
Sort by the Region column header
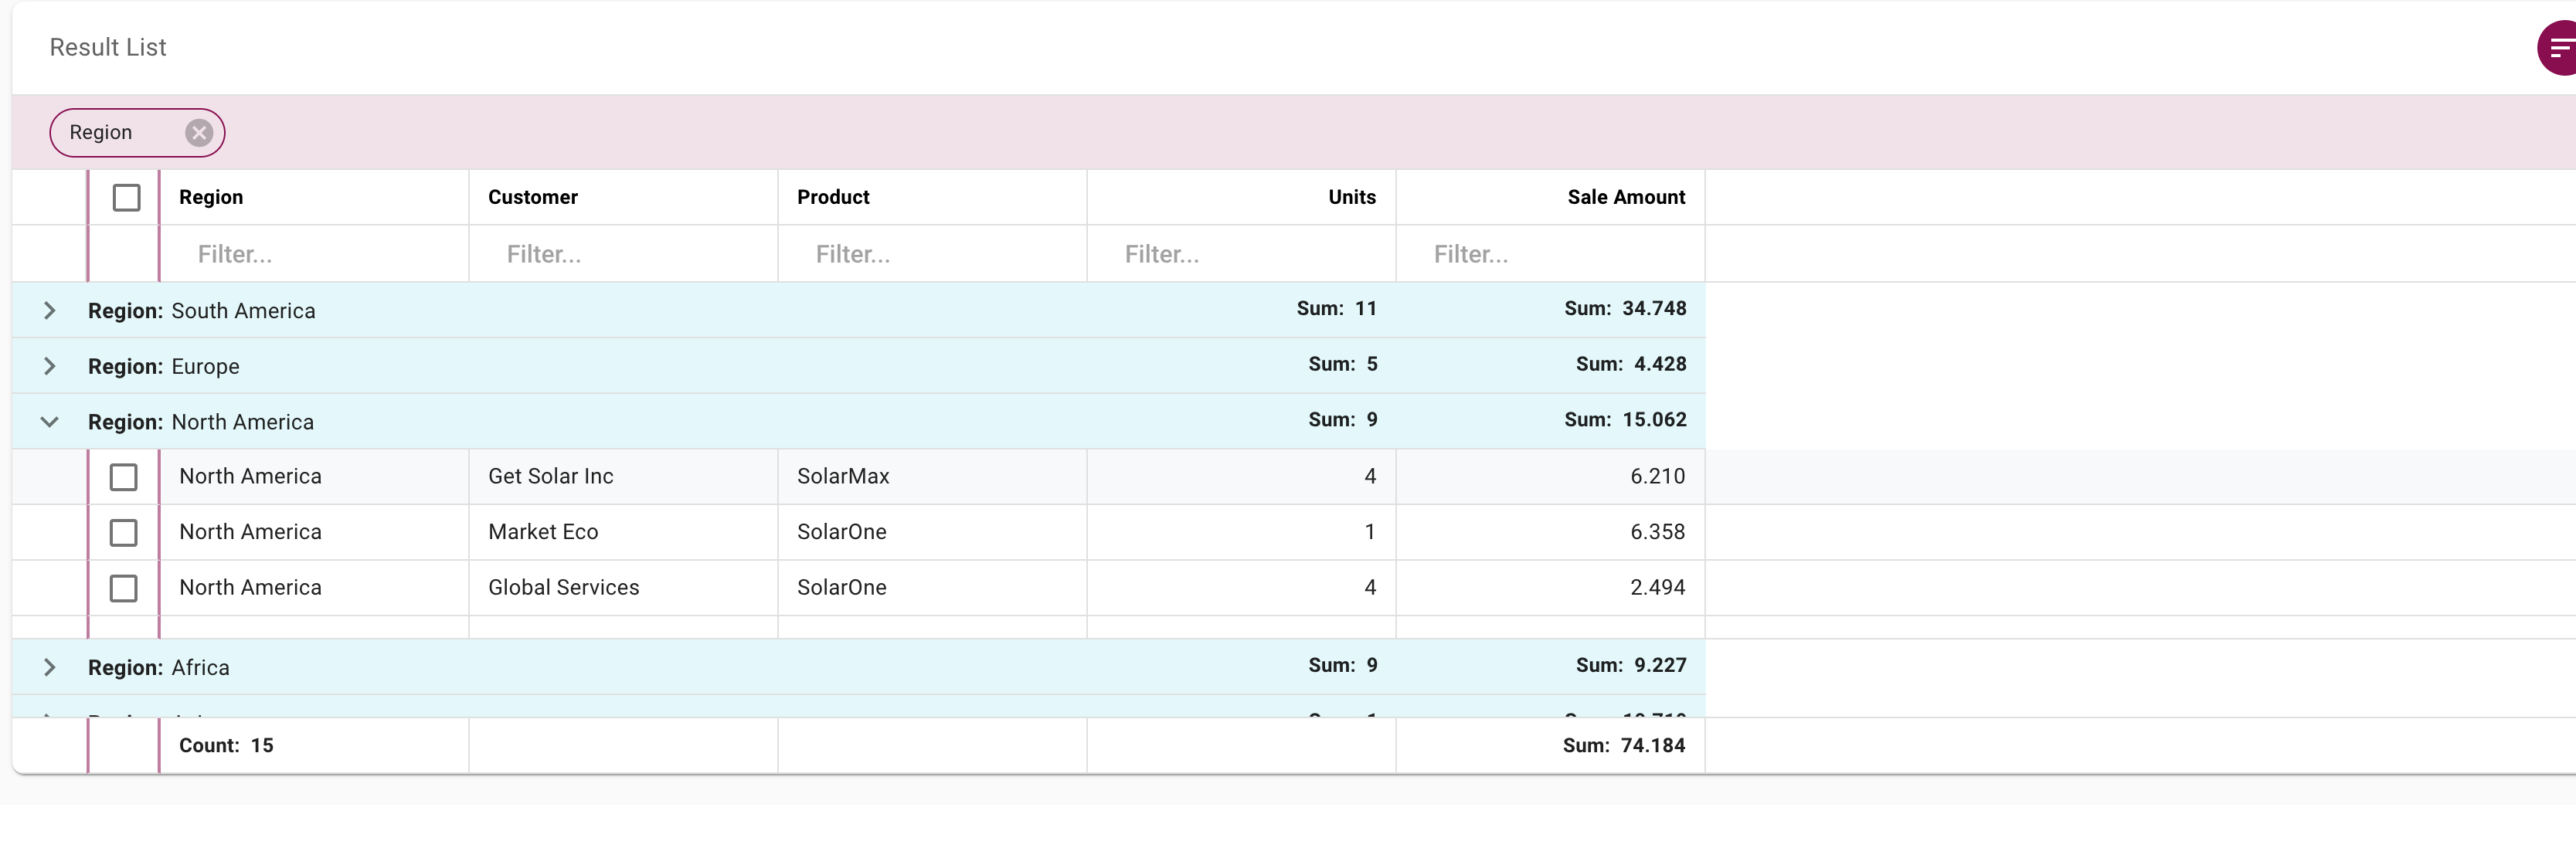(x=211, y=197)
